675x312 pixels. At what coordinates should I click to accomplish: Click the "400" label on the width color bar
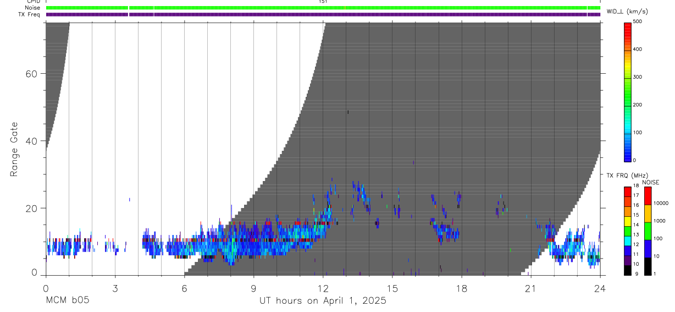tap(638, 49)
